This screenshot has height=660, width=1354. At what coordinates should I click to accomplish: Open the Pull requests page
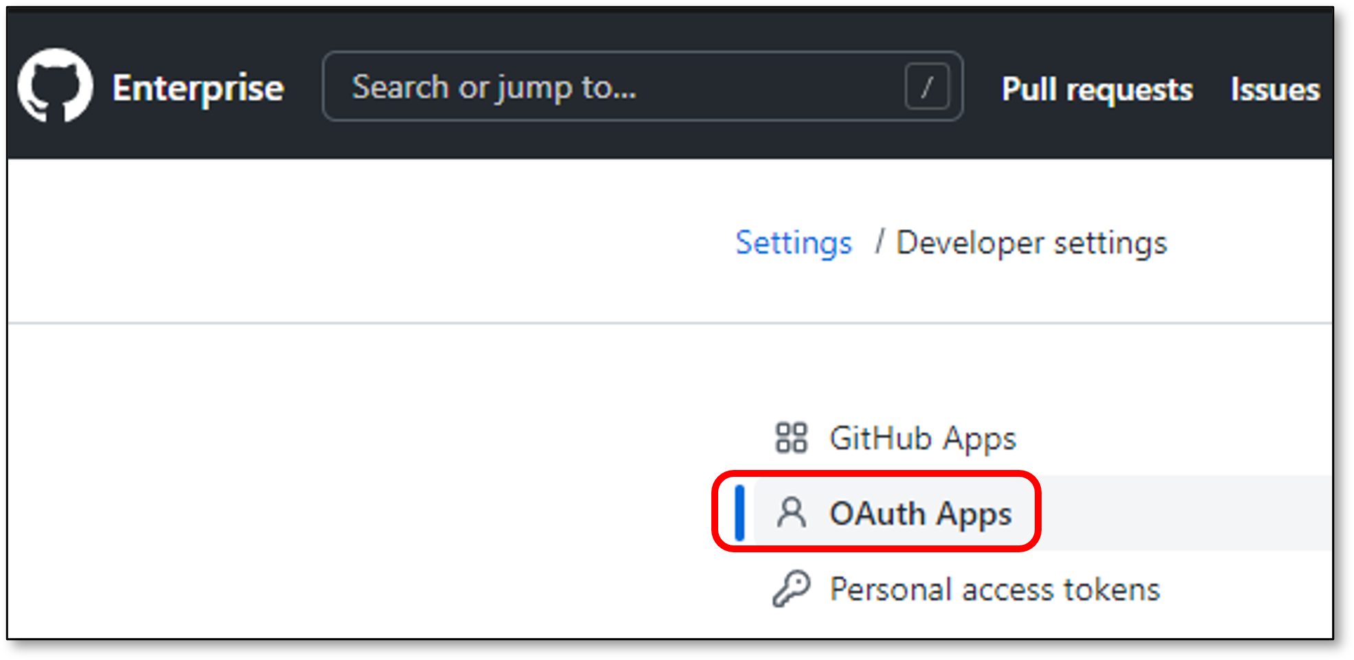[1097, 89]
